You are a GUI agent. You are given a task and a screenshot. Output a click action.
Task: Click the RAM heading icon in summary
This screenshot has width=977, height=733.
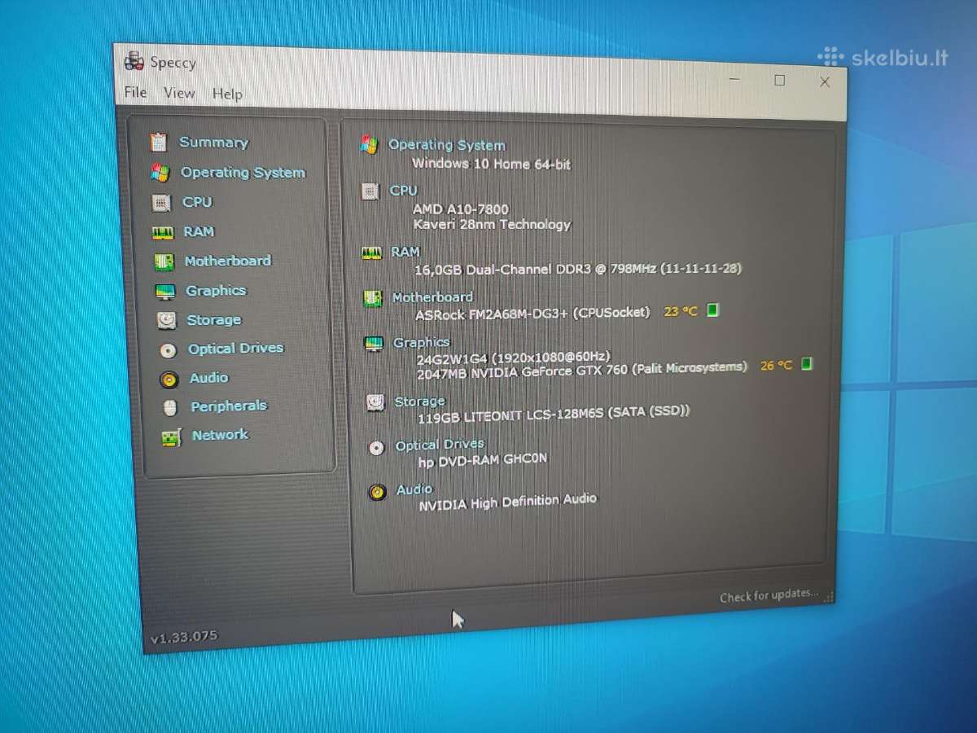(x=372, y=253)
